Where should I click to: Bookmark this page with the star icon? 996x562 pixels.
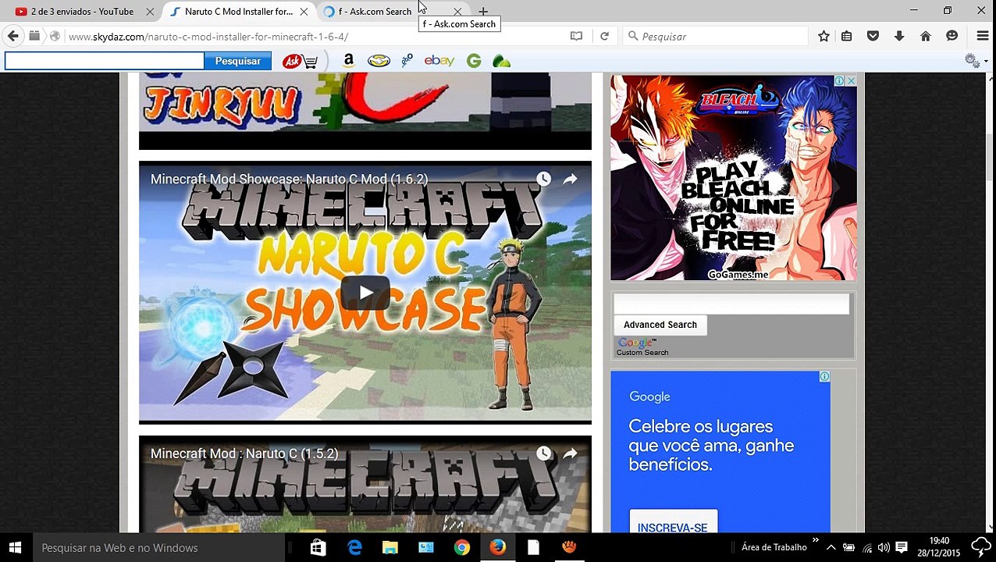823,36
